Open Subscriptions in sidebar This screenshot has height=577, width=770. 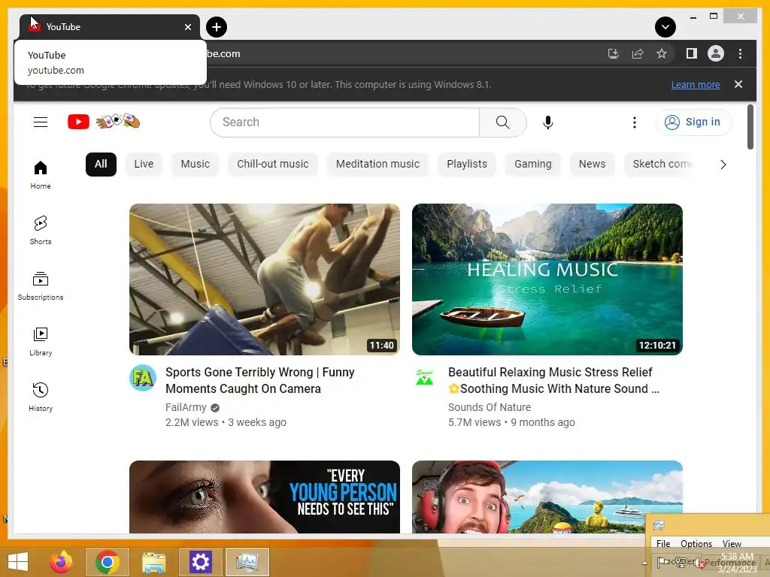[41, 285]
